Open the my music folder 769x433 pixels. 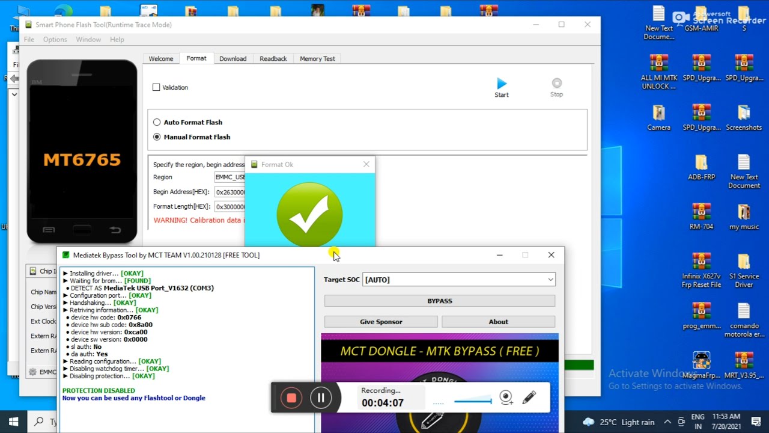tap(744, 217)
